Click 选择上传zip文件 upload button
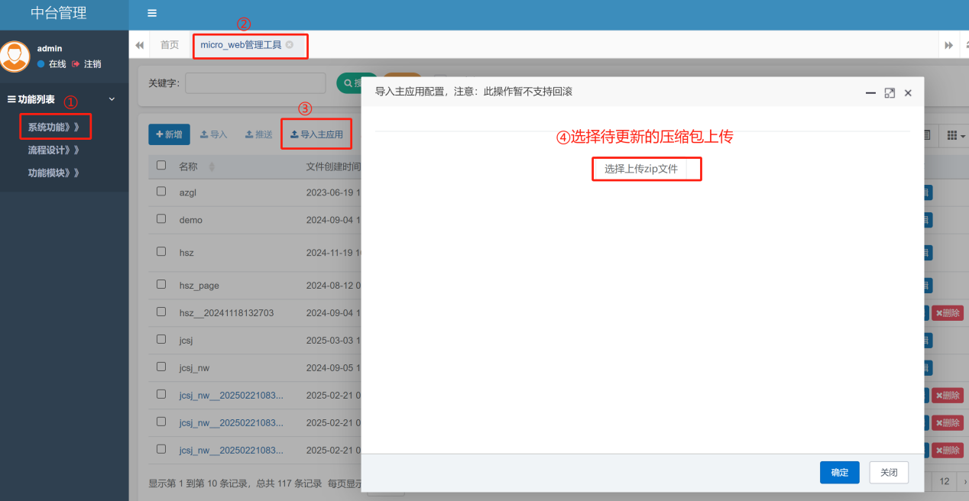The height and width of the screenshot is (501, 969). point(641,169)
